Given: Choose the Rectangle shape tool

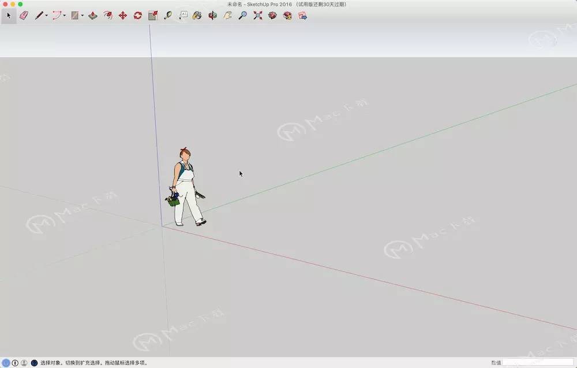Looking at the screenshot, I should tap(74, 16).
